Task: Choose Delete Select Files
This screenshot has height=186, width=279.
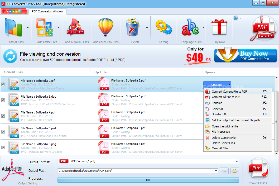Action: (238, 143)
